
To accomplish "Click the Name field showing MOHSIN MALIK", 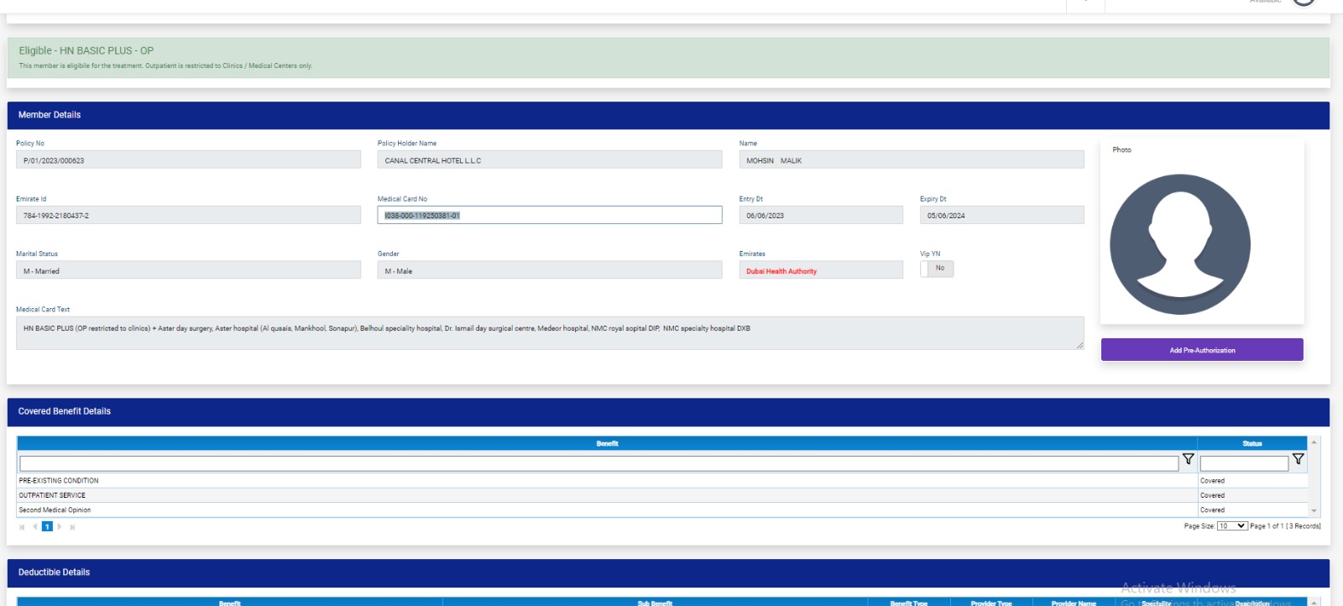I will [912, 159].
